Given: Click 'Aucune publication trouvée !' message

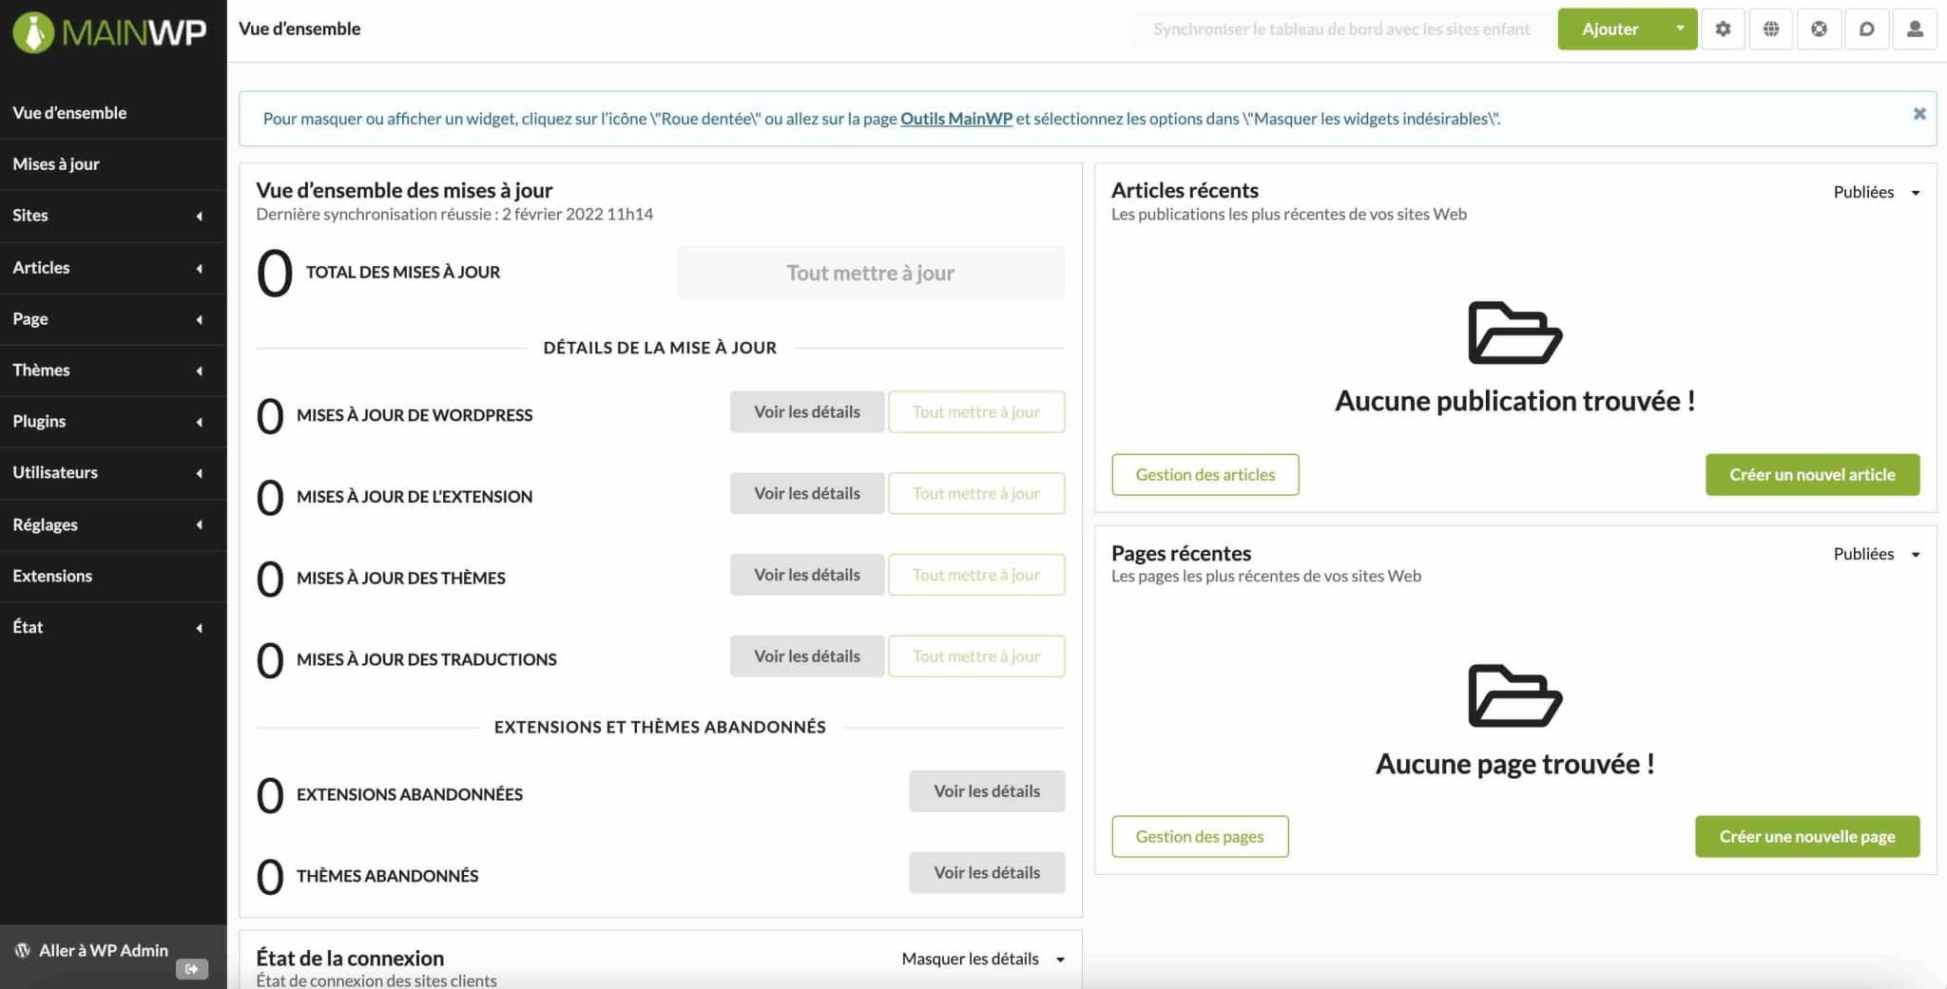Looking at the screenshot, I should [x=1514, y=401].
